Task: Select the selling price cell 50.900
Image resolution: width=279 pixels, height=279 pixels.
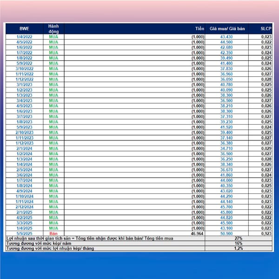Action: click(x=227, y=233)
